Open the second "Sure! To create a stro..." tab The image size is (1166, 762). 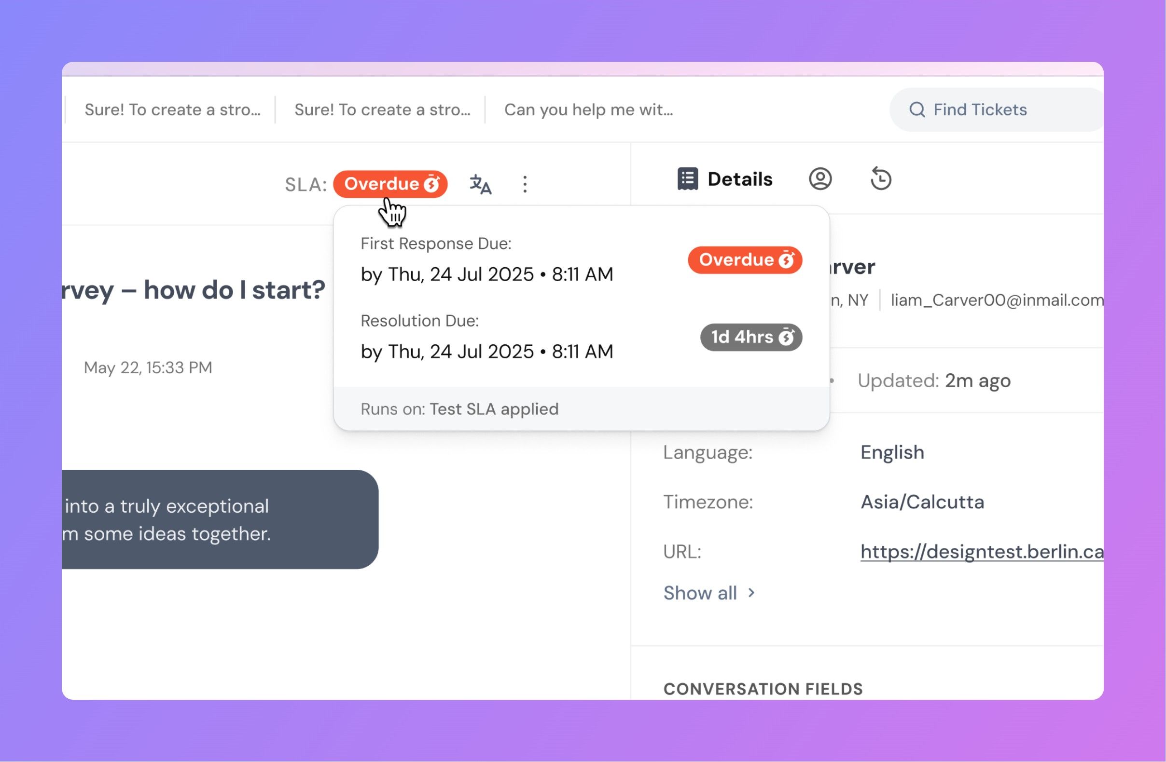pos(382,109)
